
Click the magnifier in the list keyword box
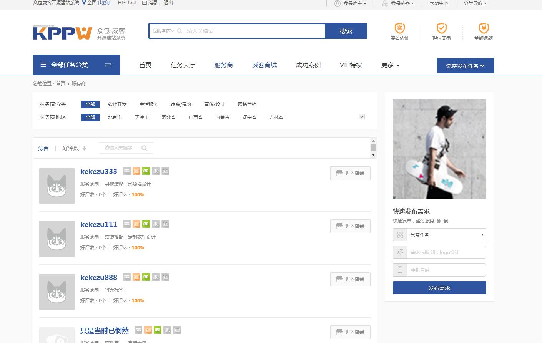pyautogui.click(x=144, y=148)
